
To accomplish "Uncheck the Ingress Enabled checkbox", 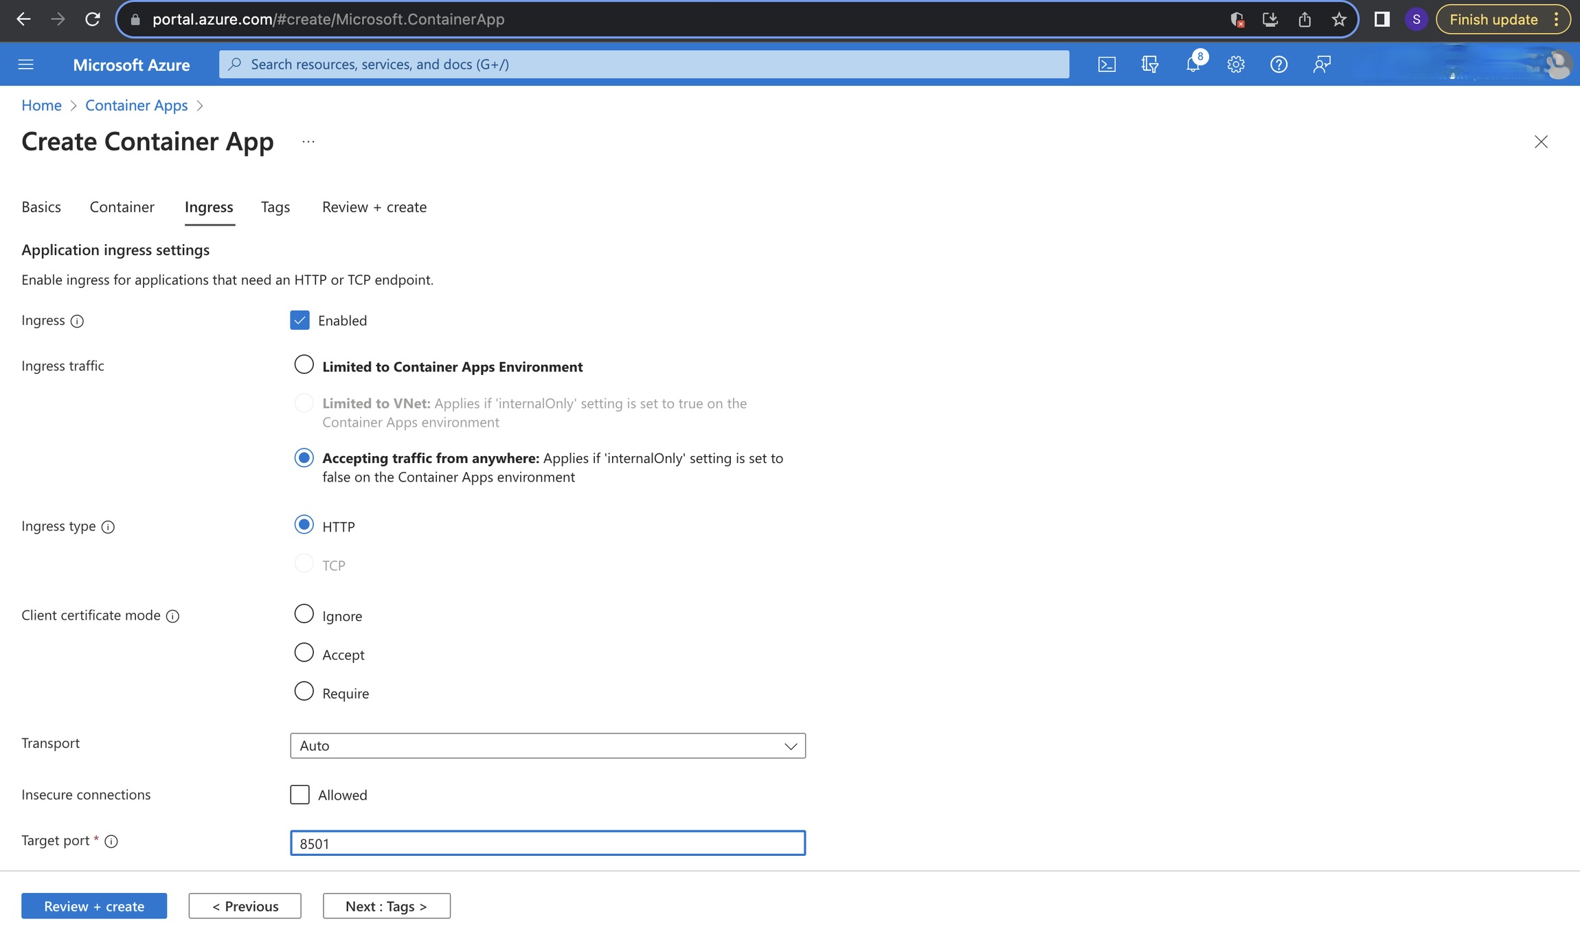I will tap(300, 321).
